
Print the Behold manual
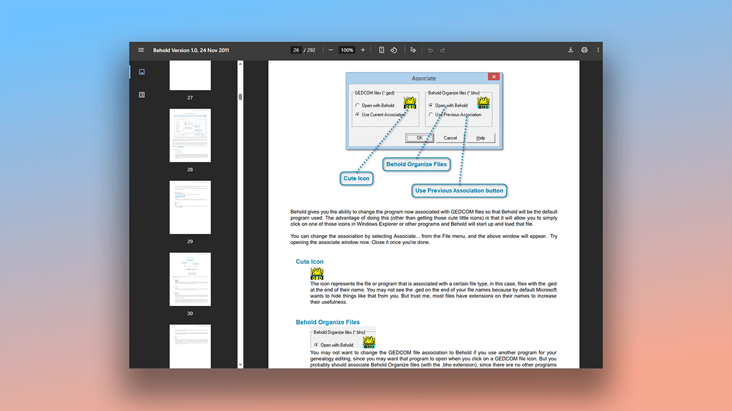584,50
